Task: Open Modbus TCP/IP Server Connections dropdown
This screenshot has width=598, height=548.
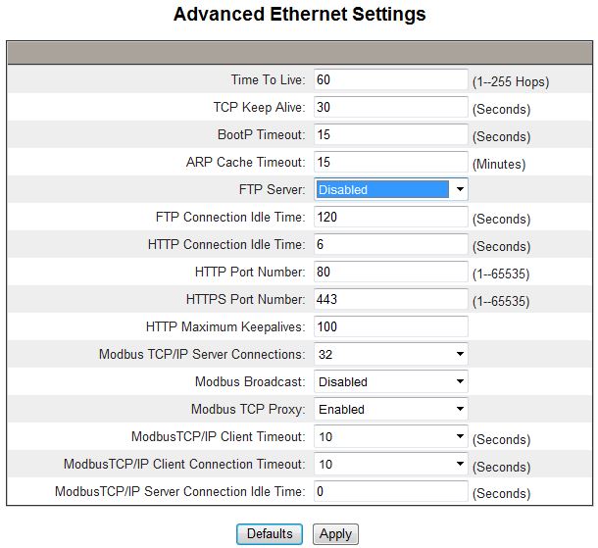Action: (390, 354)
